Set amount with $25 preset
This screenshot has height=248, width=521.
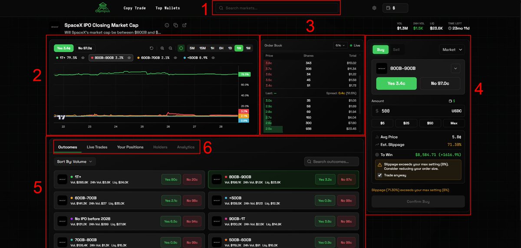[x=406, y=123]
